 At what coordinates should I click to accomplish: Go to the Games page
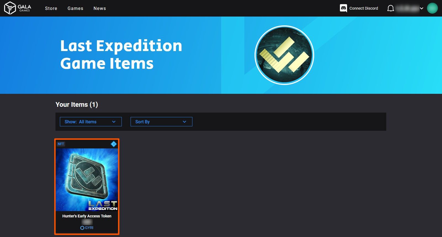[x=75, y=8]
